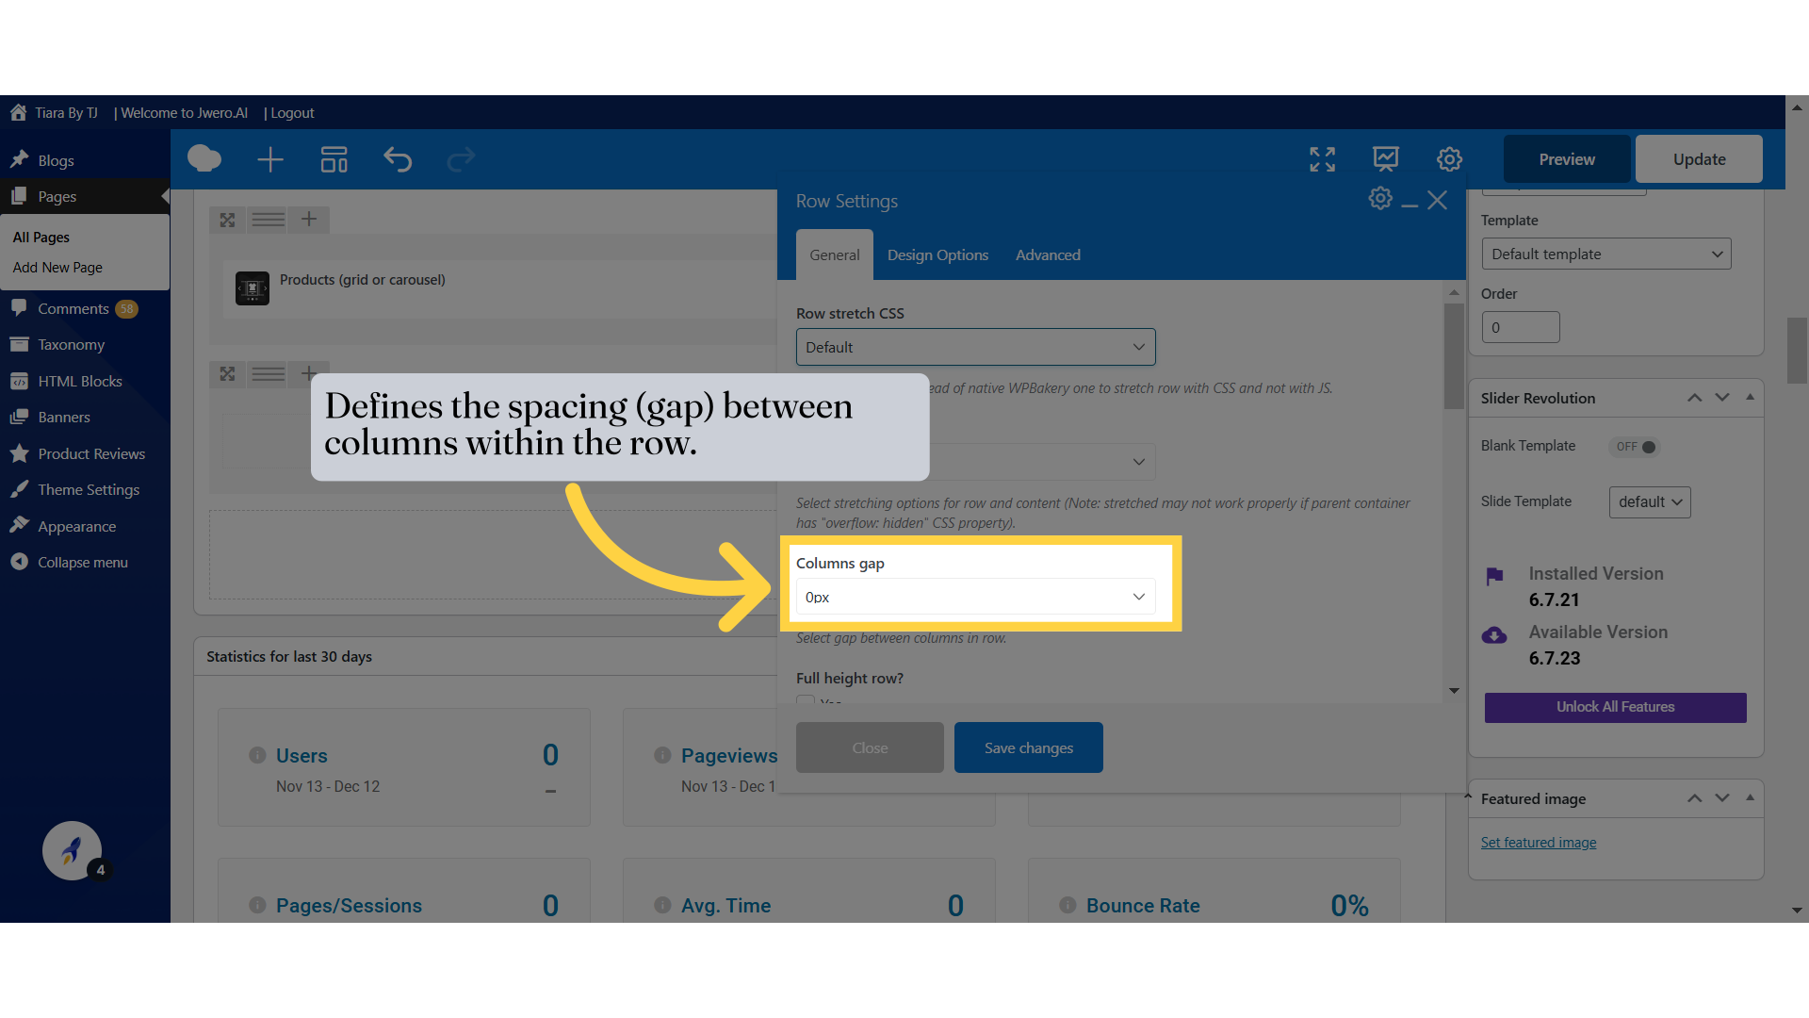Toggle Blank Template switch
Image resolution: width=1809 pixels, height=1018 pixels.
[x=1637, y=447]
